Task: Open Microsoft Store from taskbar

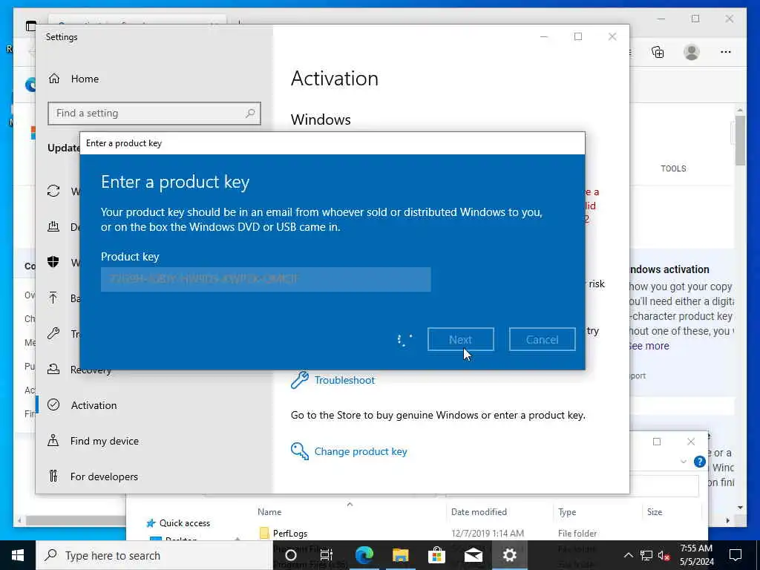Action: [436, 555]
